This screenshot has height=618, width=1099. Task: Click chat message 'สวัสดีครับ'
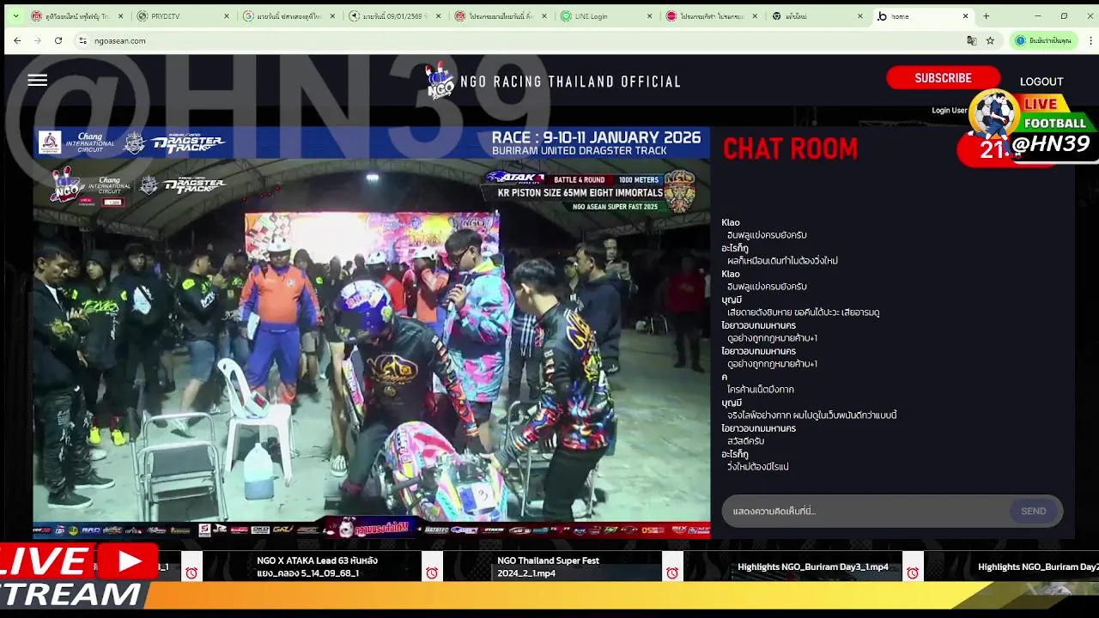(745, 441)
